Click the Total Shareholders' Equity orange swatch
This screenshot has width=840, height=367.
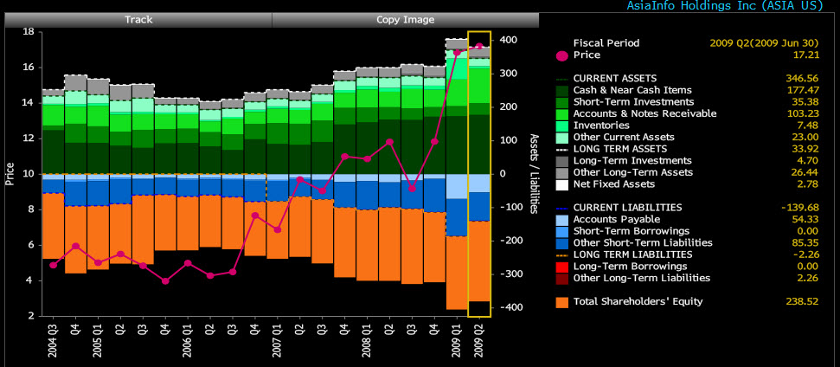pos(562,301)
